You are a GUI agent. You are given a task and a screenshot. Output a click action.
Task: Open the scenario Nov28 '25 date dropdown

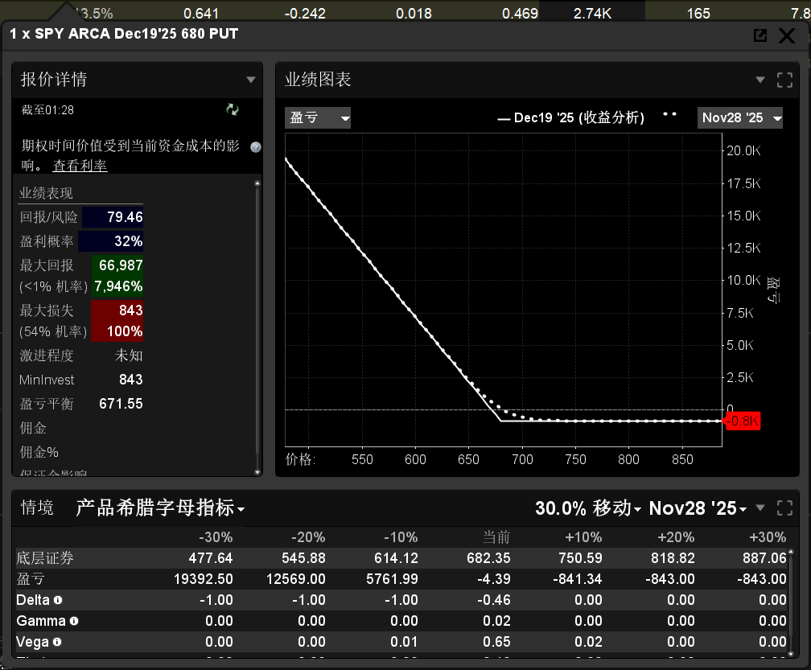coord(698,508)
